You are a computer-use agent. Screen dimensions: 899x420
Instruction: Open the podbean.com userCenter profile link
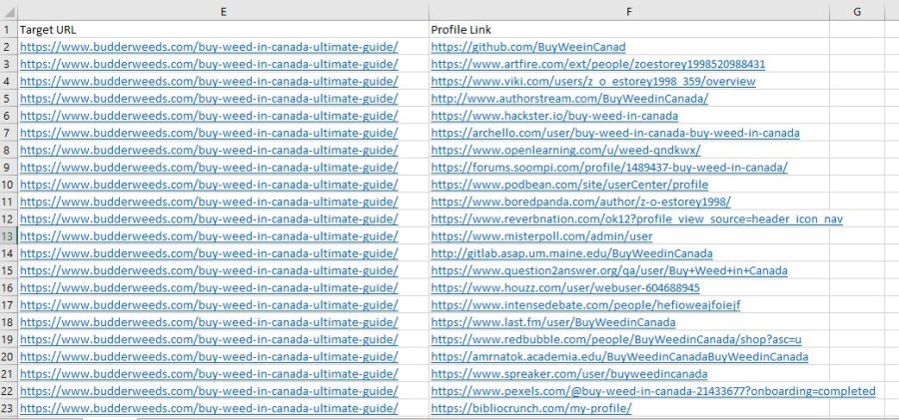(x=569, y=185)
